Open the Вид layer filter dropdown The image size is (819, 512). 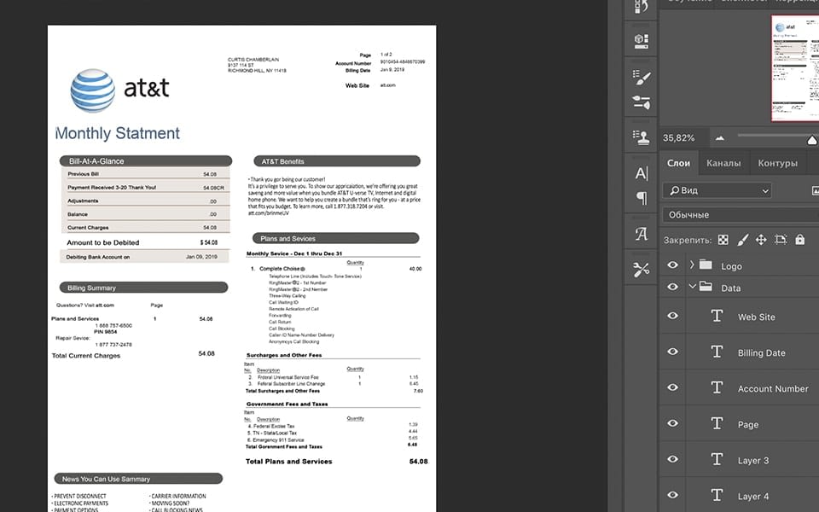[717, 190]
